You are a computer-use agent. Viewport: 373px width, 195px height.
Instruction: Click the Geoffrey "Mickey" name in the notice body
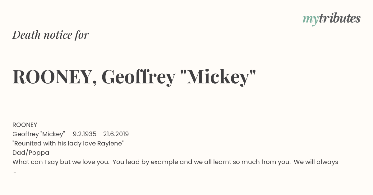click(39, 134)
